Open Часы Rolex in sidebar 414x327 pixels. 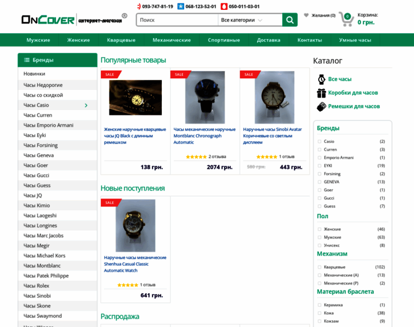click(58, 286)
